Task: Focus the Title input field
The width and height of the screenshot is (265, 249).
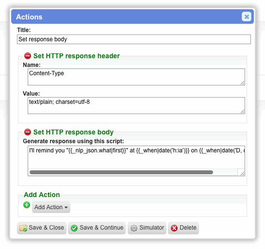Action: (134, 39)
